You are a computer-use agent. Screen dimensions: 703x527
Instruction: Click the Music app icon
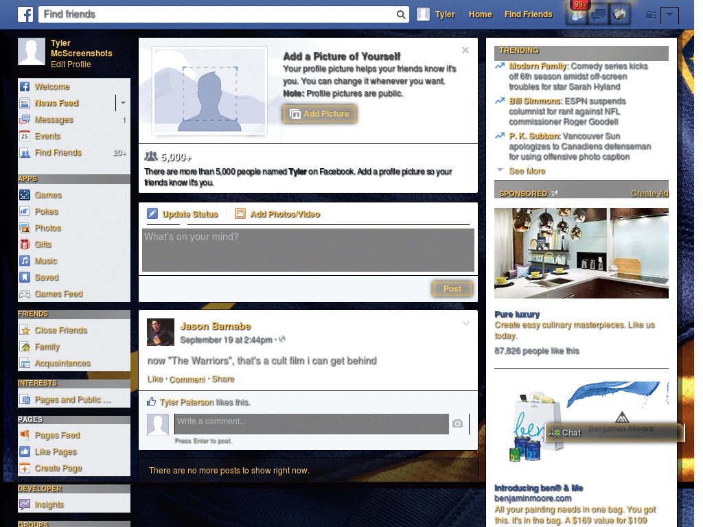tap(25, 261)
